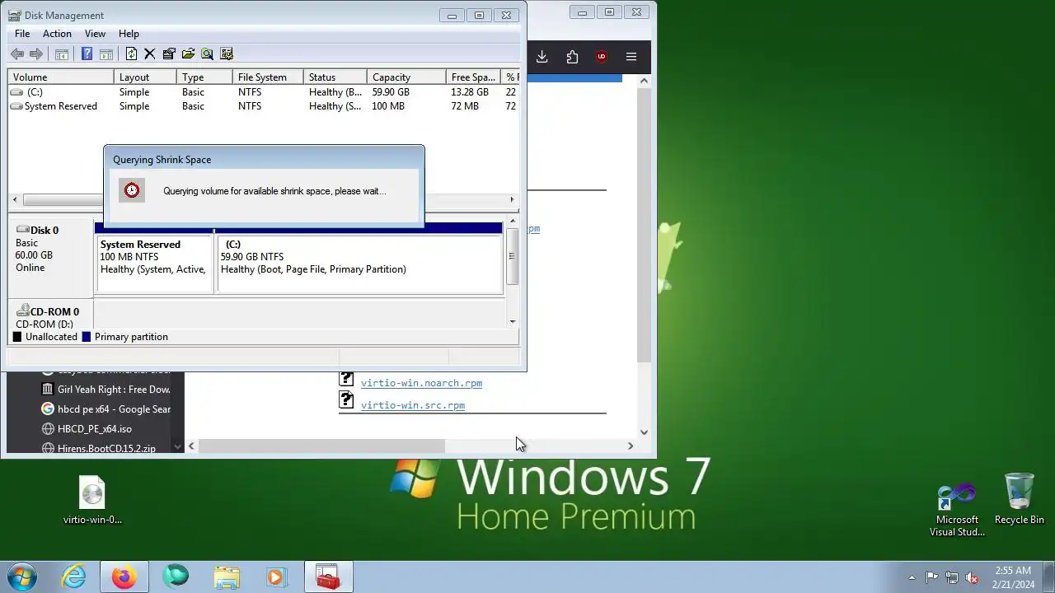This screenshot has width=1055, height=593.
Task: Click the Delete (X) toolbar icon
Action: tap(149, 54)
